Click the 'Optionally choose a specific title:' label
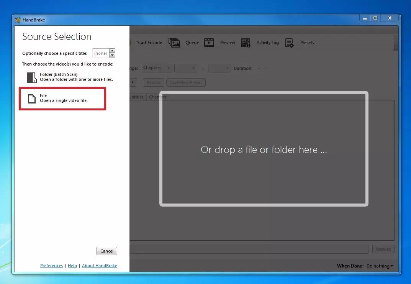The image size is (411, 284). (x=55, y=53)
